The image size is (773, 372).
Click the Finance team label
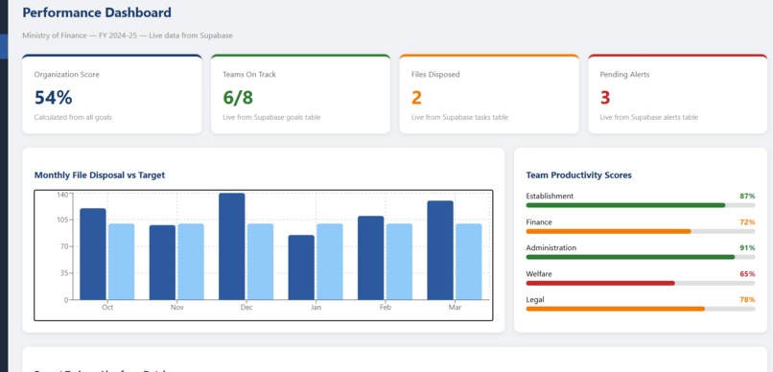tap(539, 222)
